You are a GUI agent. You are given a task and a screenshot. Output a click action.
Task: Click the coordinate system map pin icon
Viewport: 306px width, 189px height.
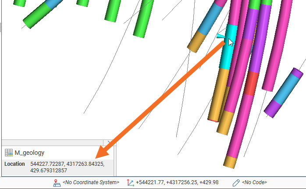(56, 182)
